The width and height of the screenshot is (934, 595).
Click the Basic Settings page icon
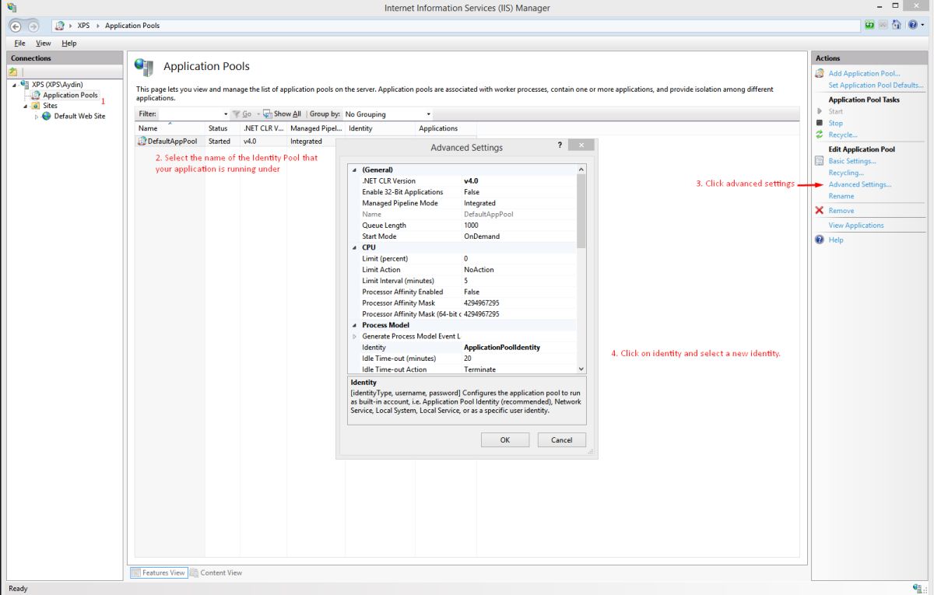[x=819, y=161]
